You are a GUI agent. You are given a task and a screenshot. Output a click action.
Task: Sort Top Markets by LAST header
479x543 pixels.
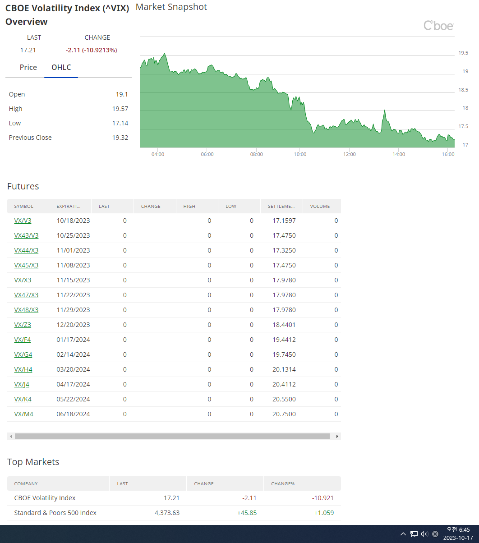(x=148, y=483)
